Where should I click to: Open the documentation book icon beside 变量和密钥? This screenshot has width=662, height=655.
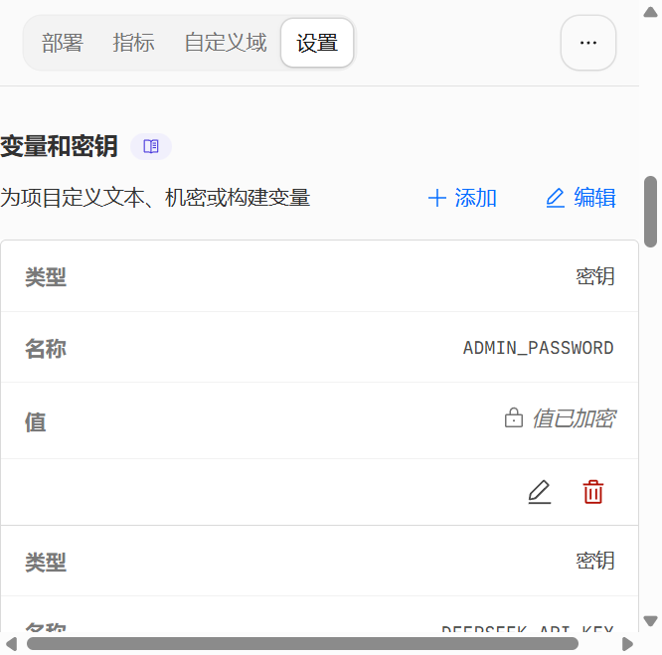tap(151, 146)
